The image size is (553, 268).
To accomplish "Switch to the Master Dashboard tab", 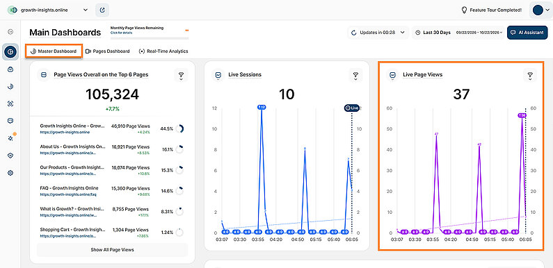I will pos(54,51).
